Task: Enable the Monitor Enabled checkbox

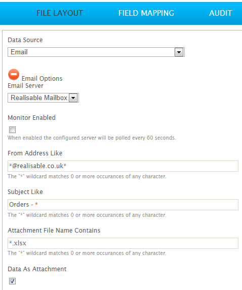Action: 12,130
